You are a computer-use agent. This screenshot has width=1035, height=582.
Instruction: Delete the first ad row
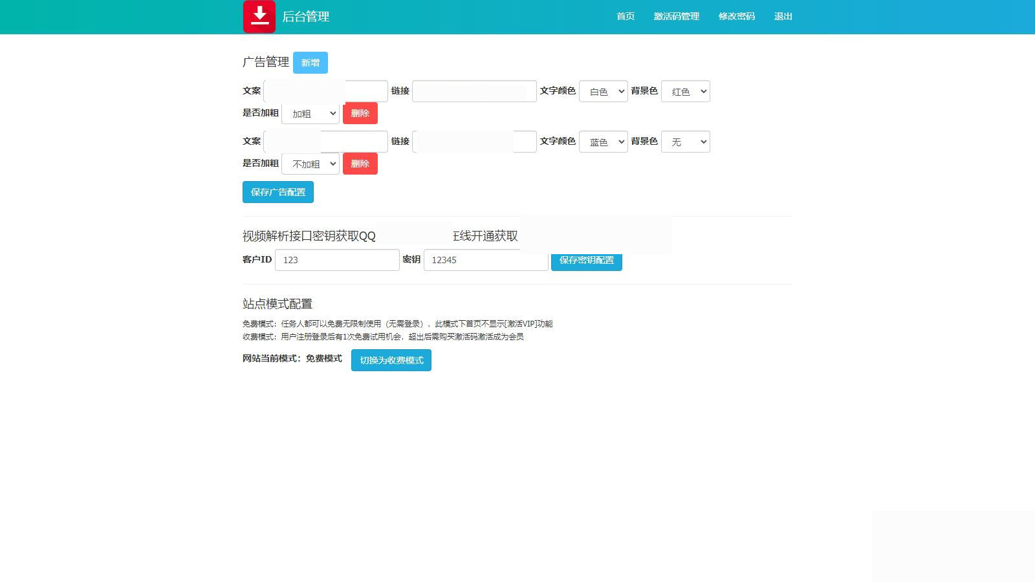[360, 113]
